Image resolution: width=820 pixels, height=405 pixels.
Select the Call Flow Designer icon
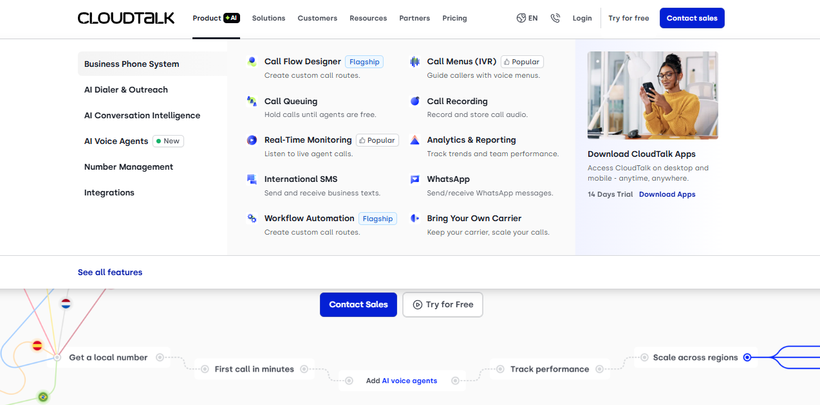coord(252,61)
